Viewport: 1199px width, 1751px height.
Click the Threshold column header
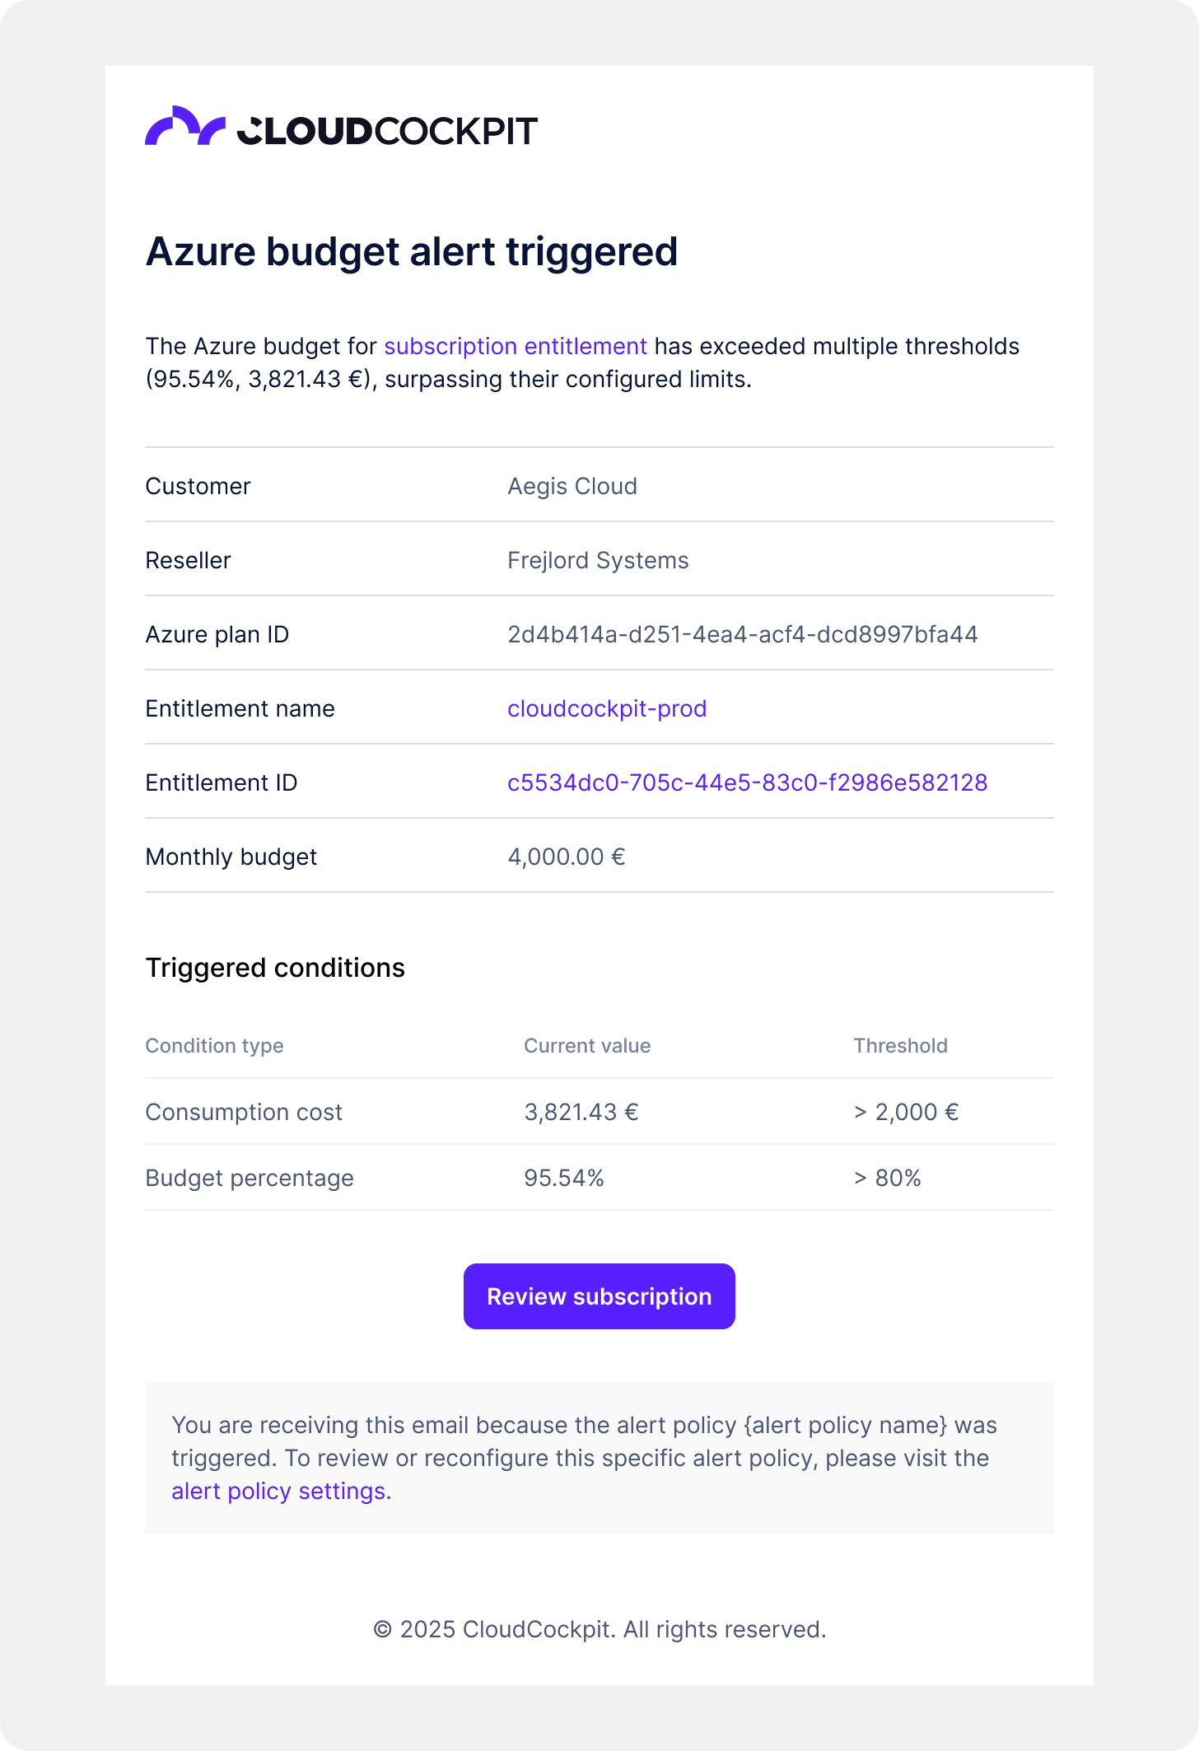(x=900, y=1045)
